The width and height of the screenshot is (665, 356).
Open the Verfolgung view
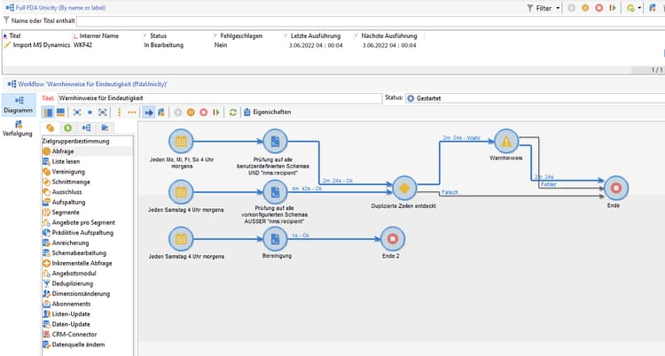(18, 128)
